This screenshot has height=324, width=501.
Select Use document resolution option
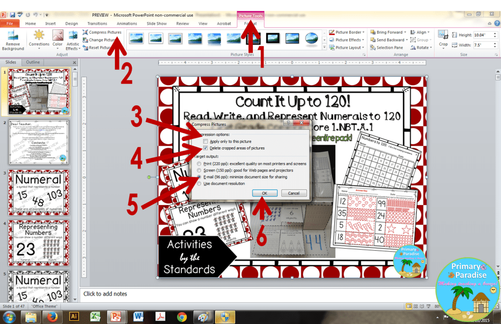pos(199,184)
